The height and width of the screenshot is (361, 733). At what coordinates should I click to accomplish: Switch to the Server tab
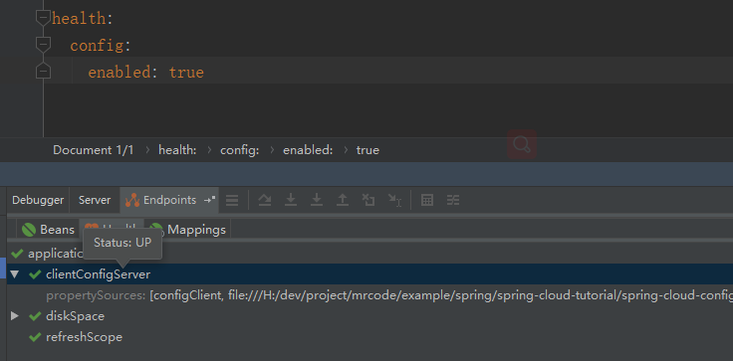(95, 200)
